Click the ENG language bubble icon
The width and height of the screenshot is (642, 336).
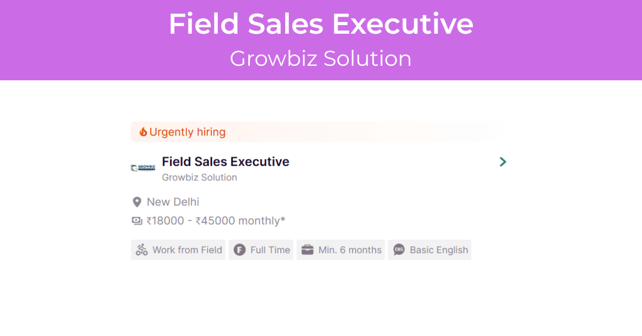pos(399,250)
